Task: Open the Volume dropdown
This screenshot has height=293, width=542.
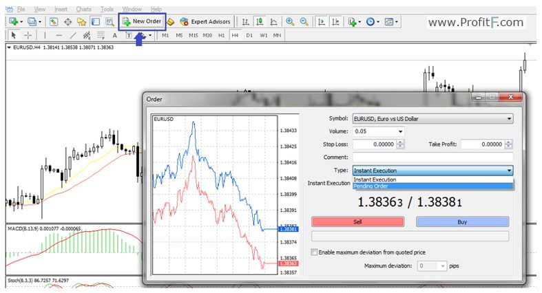Action: tap(400, 131)
